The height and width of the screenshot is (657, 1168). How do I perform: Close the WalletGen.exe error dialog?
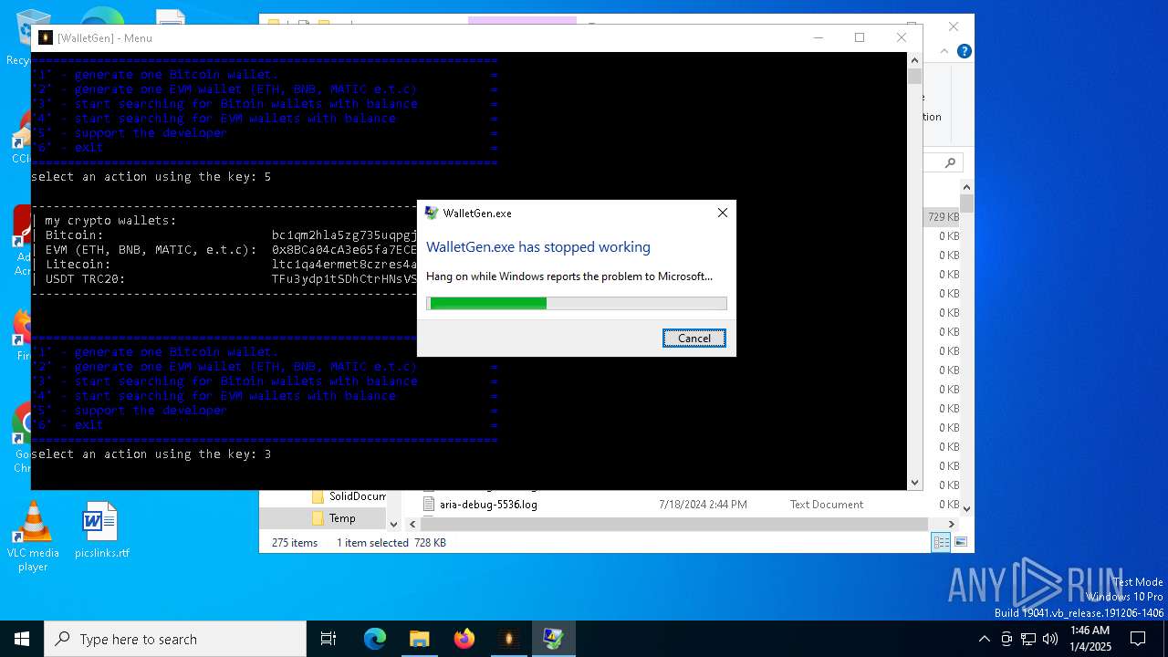tap(722, 213)
